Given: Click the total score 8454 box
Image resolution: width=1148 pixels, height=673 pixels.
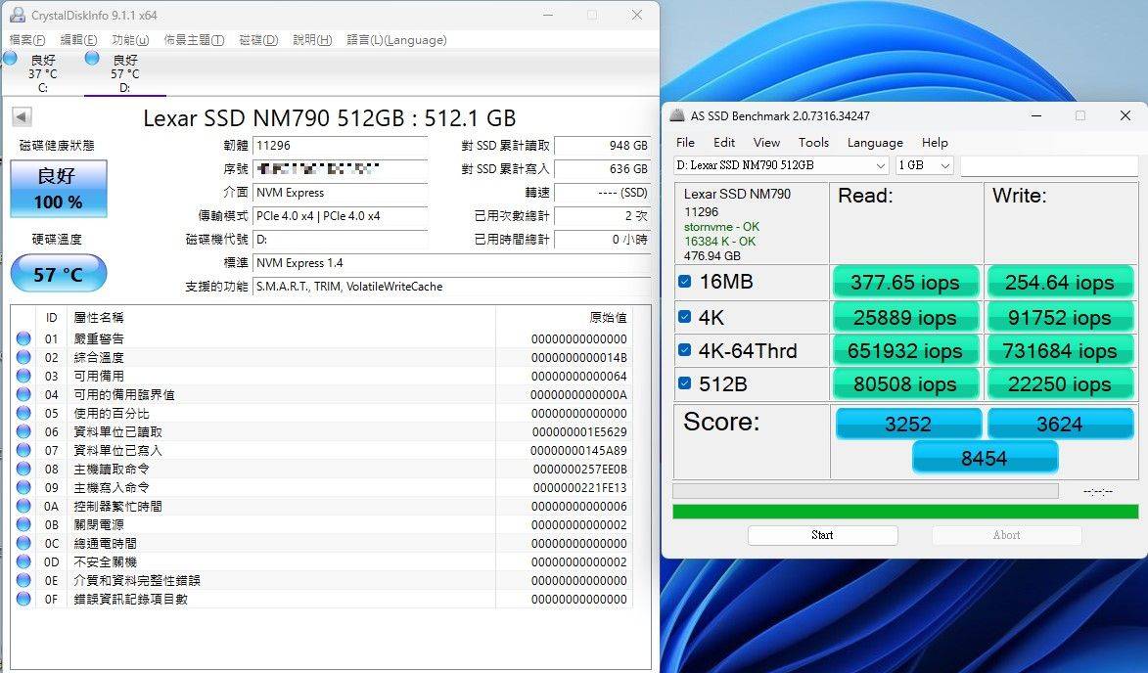Looking at the screenshot, I should coord(984,458).
